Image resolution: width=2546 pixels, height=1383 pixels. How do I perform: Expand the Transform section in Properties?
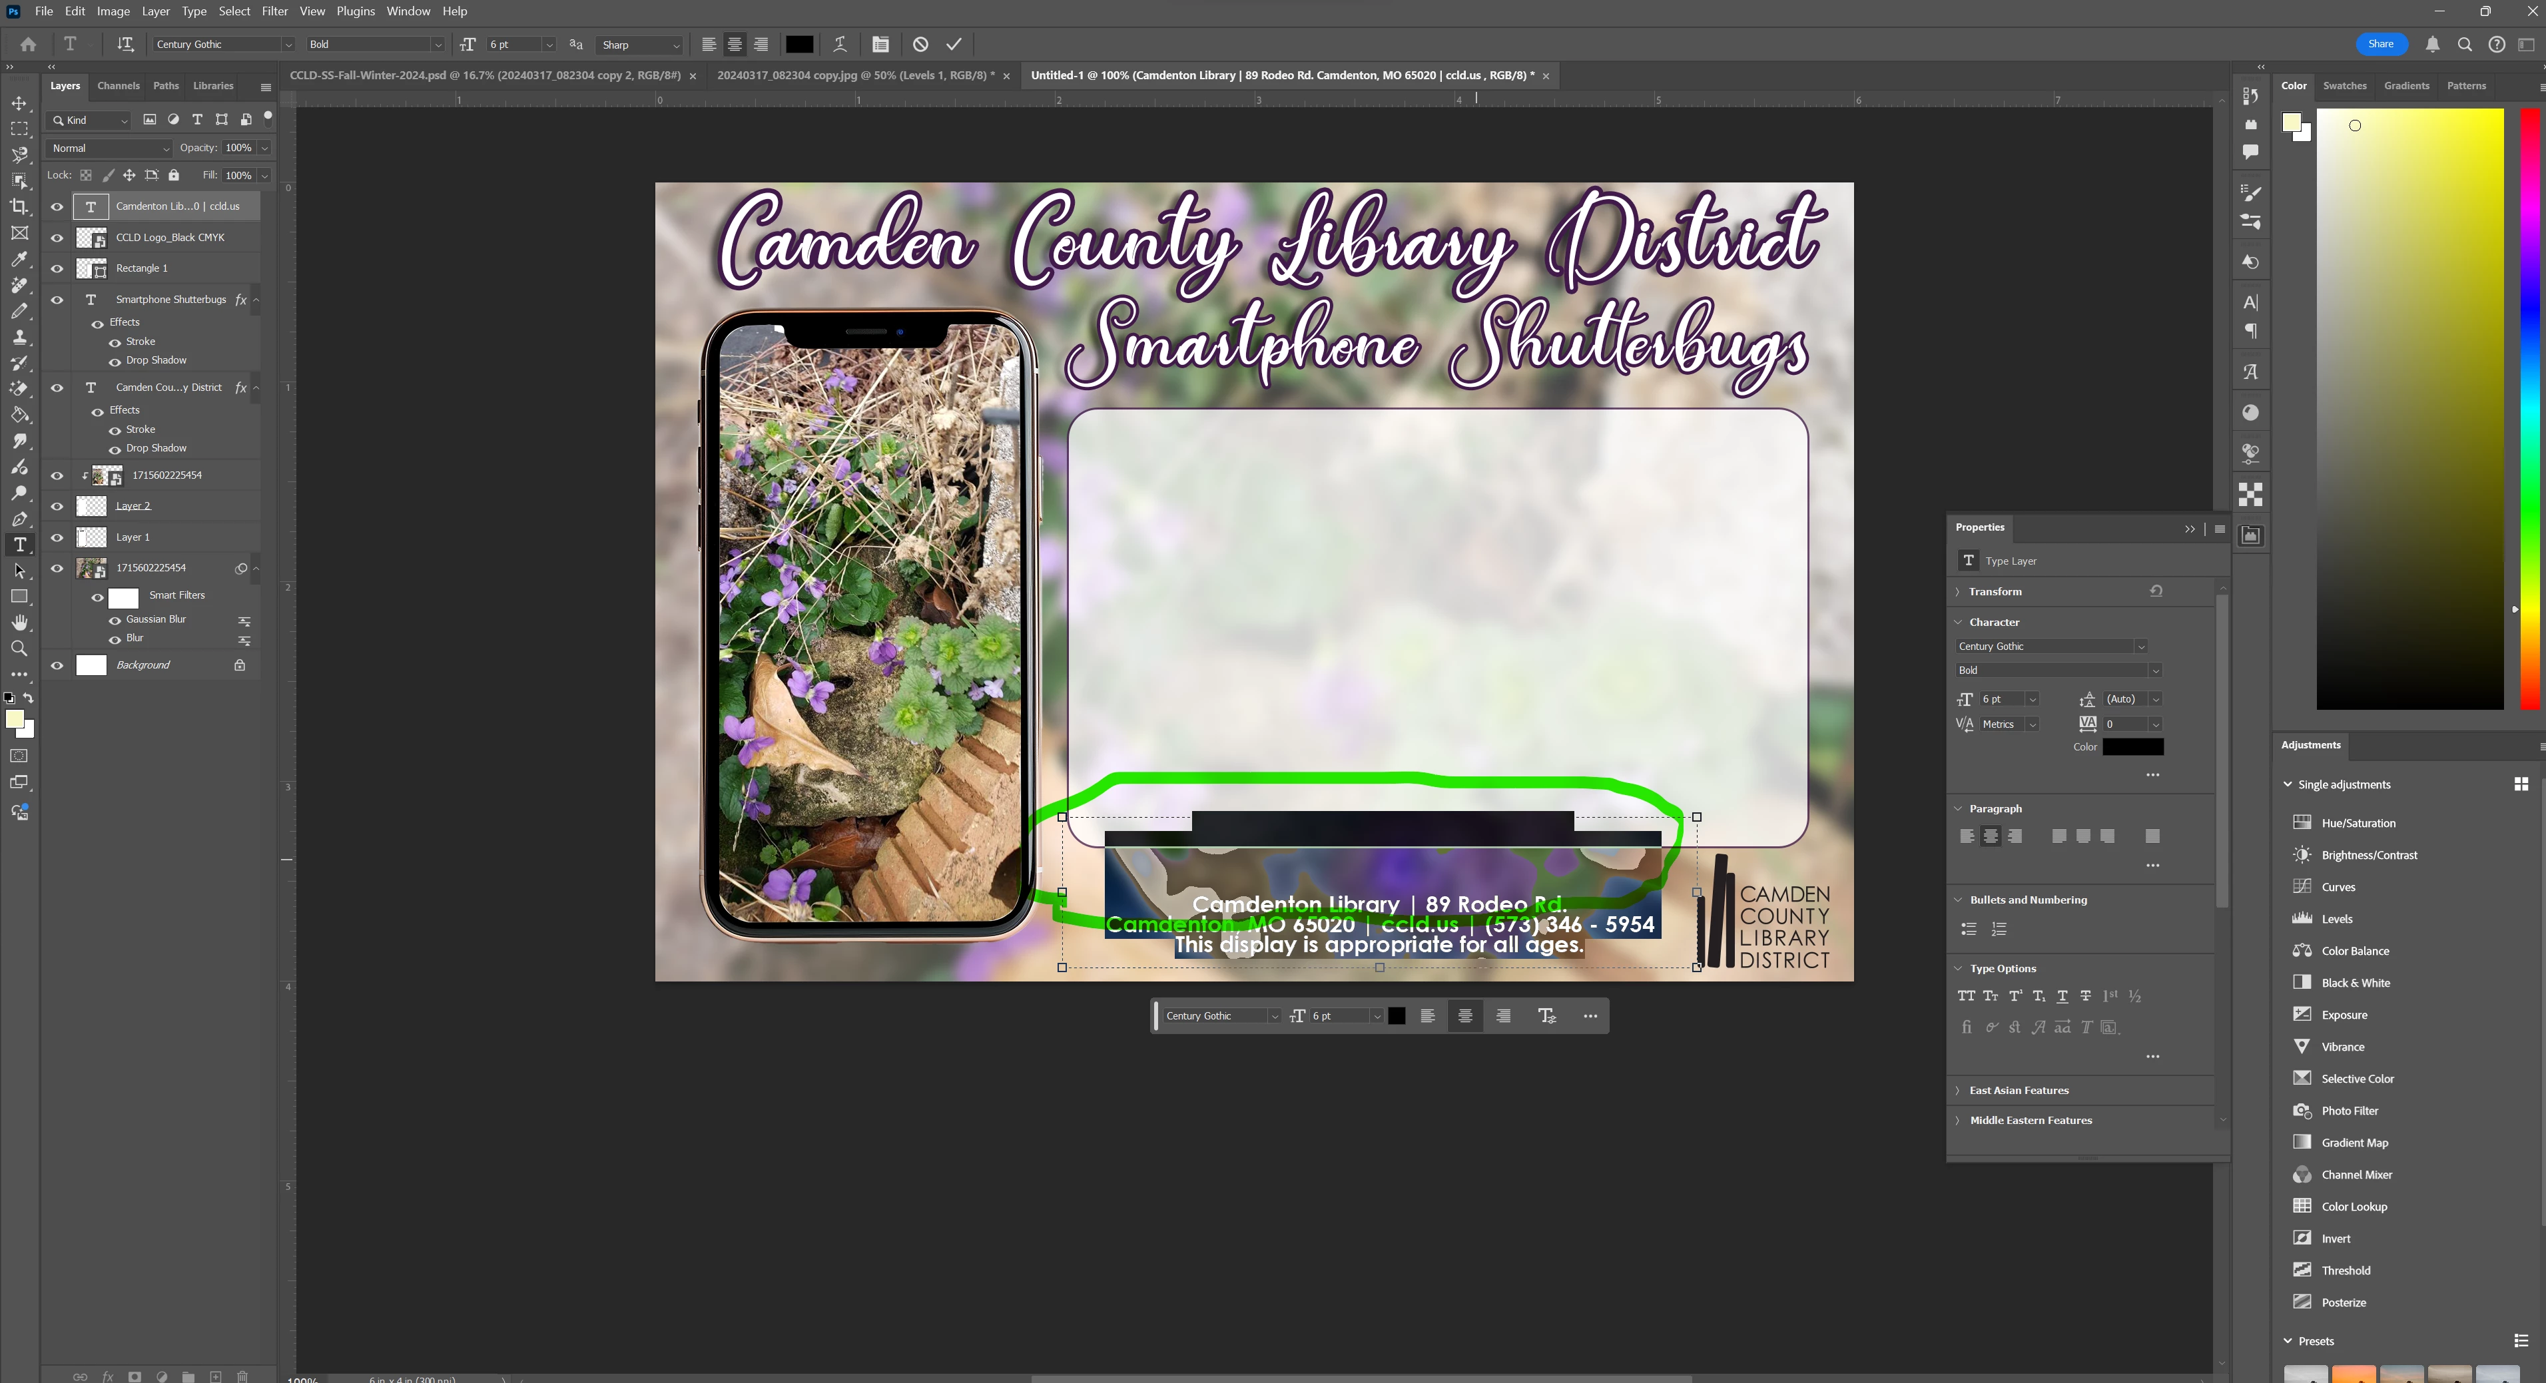coord(1995,592)
